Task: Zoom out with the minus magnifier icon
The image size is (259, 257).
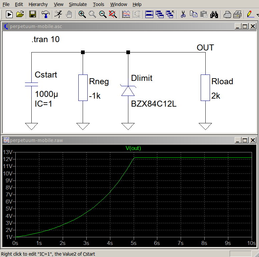Action: 103,14
